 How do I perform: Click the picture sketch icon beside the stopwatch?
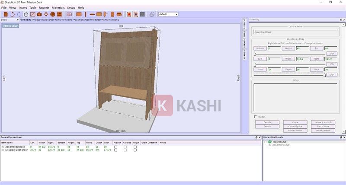(x=33, y=14)
